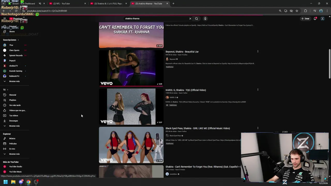Viewport: 331px width, 186px height.
Task: Switch to Stream Kick Dashboard tab
Action: [23, 4]
